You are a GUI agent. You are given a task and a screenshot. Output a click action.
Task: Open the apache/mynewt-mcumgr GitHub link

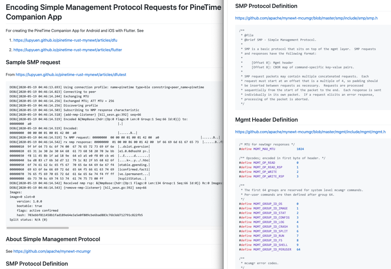[x=52, y=251]
